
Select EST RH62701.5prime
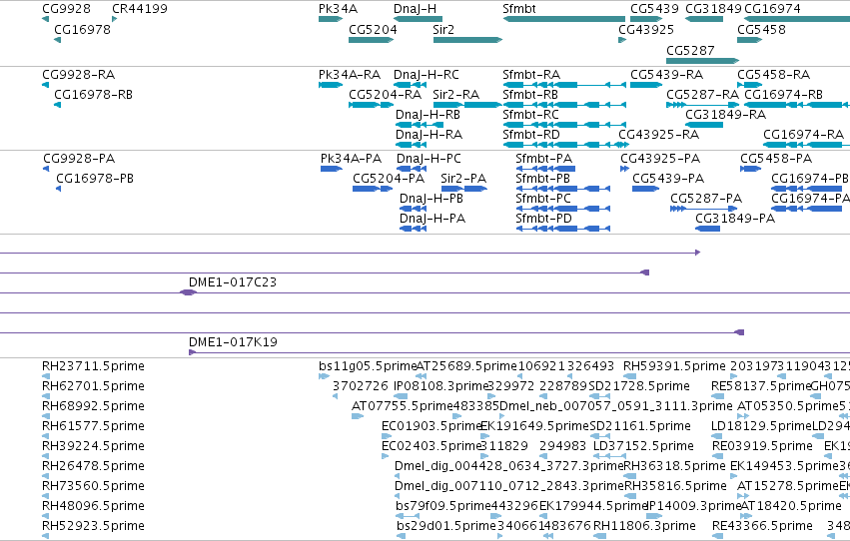[46, 396]
